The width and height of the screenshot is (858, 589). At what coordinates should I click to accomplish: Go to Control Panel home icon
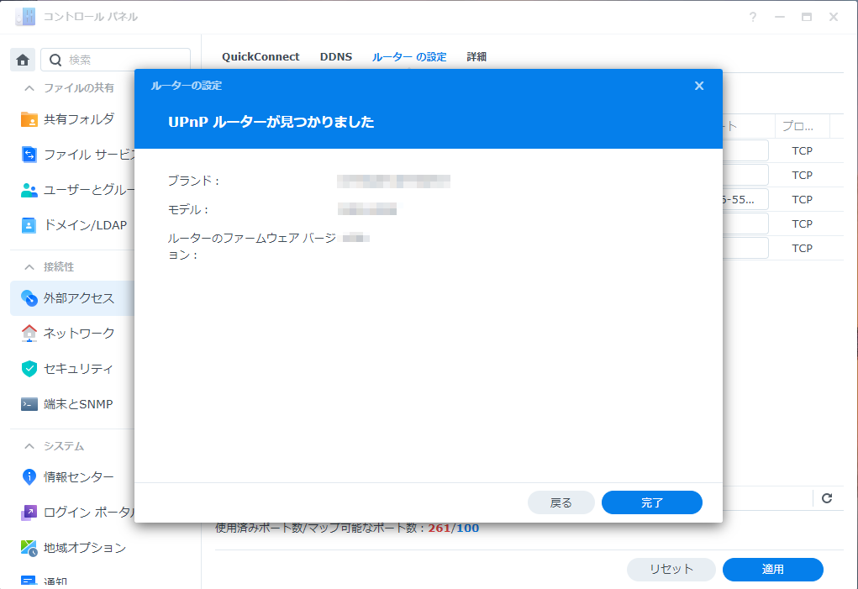coord(23,60)
